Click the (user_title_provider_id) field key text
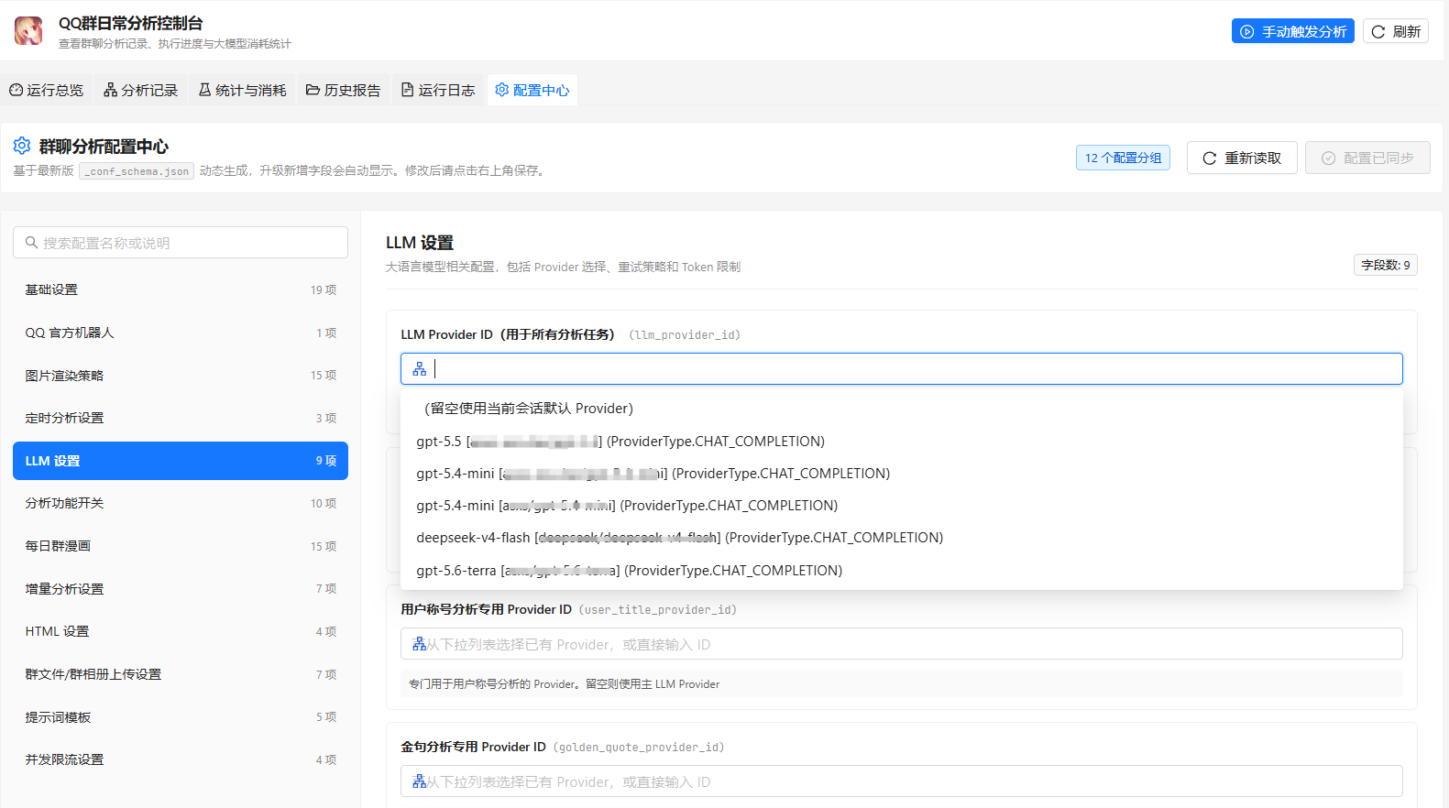1449x808 pixels. coord(657,610)
